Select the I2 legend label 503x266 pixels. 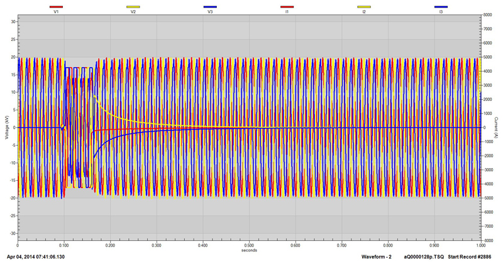[364, 11]
